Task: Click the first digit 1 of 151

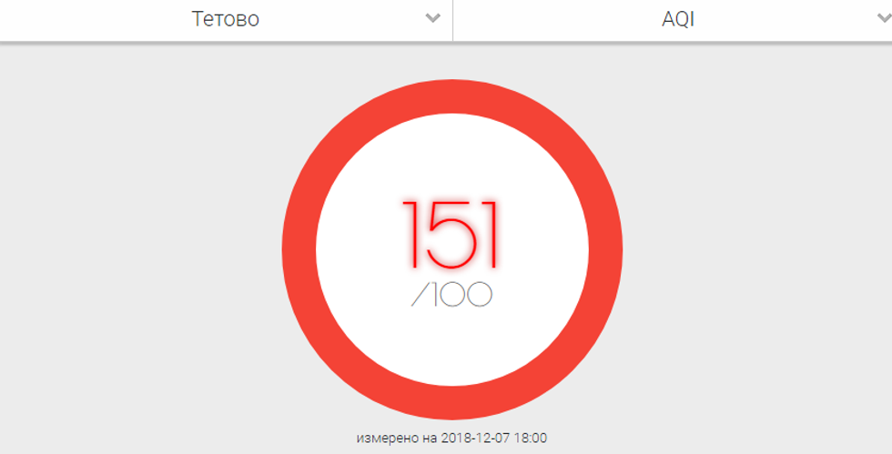Action: pyautogui.click(x=412, y=235)
